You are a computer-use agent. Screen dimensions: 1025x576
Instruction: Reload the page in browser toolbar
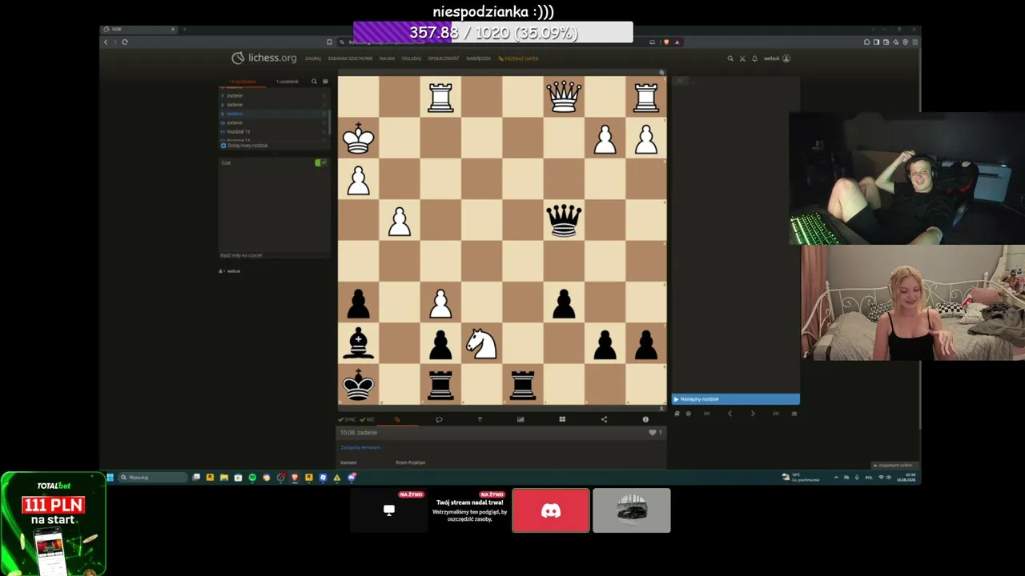[125, 42]
